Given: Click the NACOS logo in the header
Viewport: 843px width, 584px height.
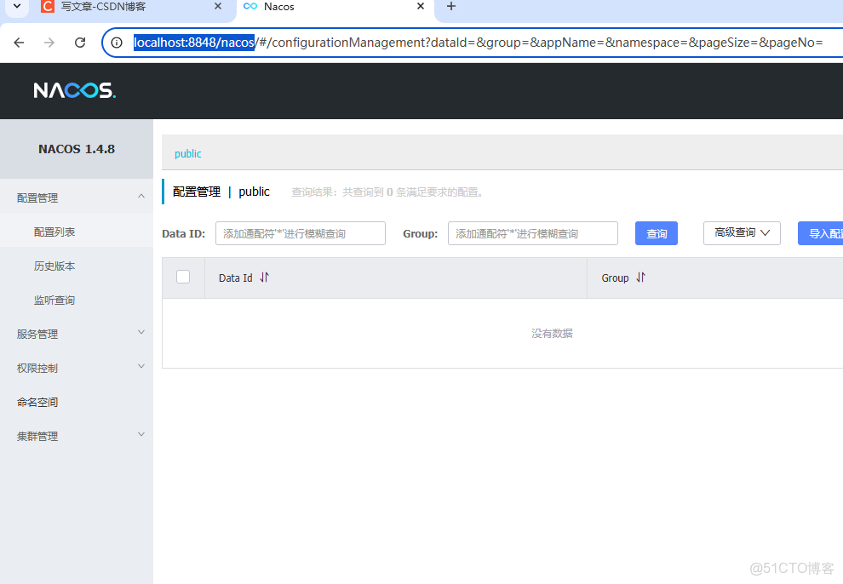Looking at the screenshot, I should tap(73, 90).
